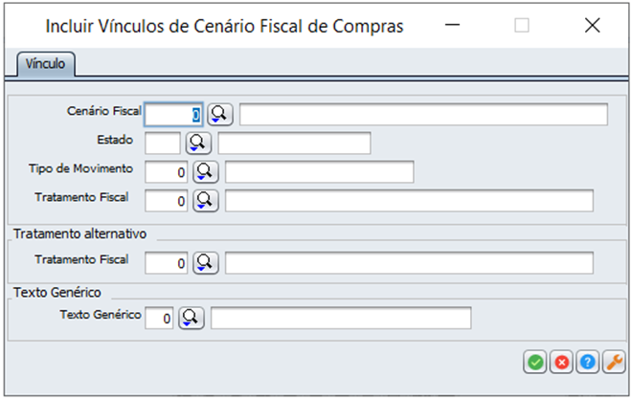This screenshot has height=400, width=632.
Task: Focus the Cenário Fiscal code field
Action: tap(173, 115)
